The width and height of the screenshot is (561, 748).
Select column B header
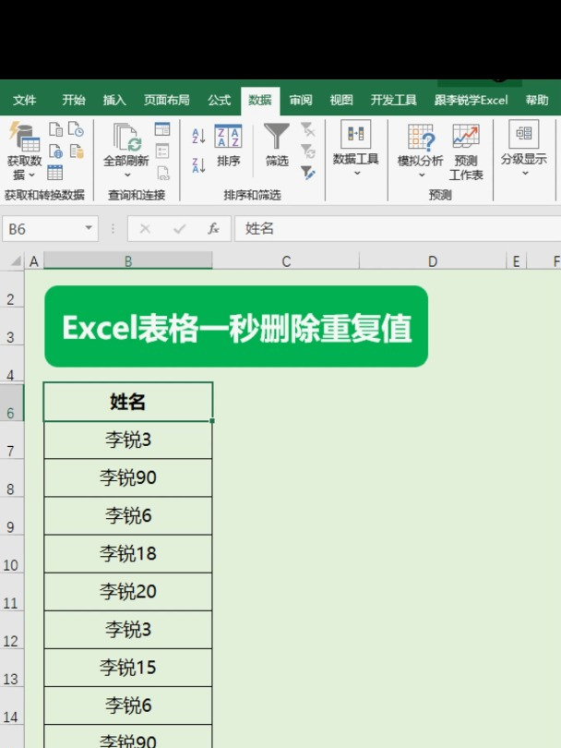[127, 261]
